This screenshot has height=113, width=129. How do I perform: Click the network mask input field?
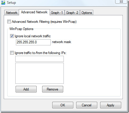pos(33,42)
